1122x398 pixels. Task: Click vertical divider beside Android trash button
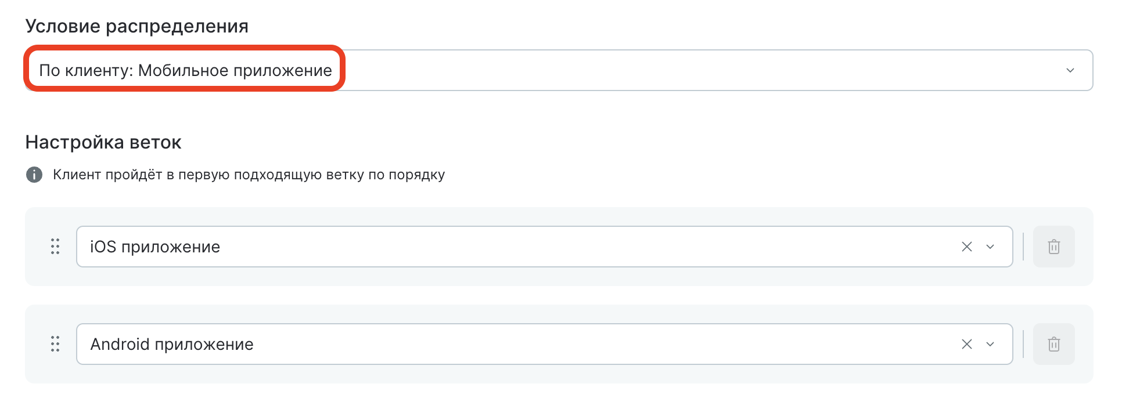click(1023, 344)
